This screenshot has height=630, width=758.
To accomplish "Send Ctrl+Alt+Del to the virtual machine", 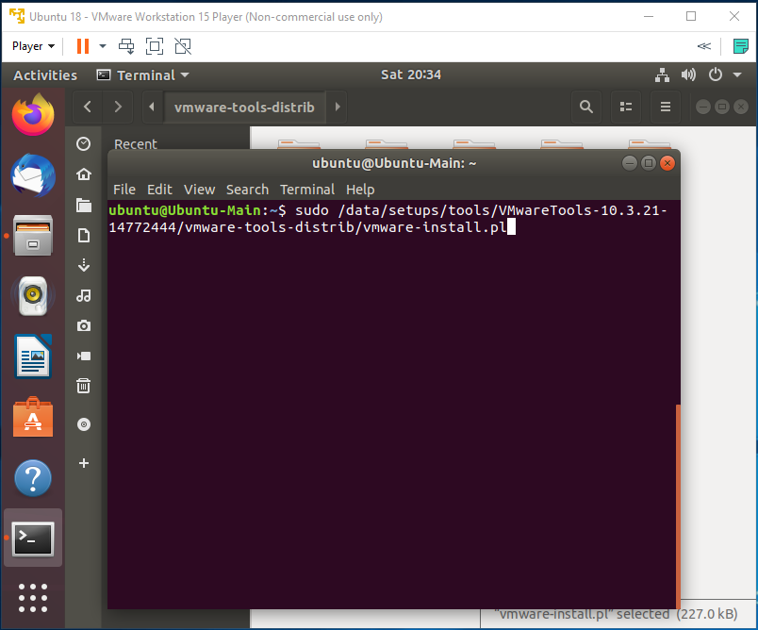I will (x=126, y=46).
